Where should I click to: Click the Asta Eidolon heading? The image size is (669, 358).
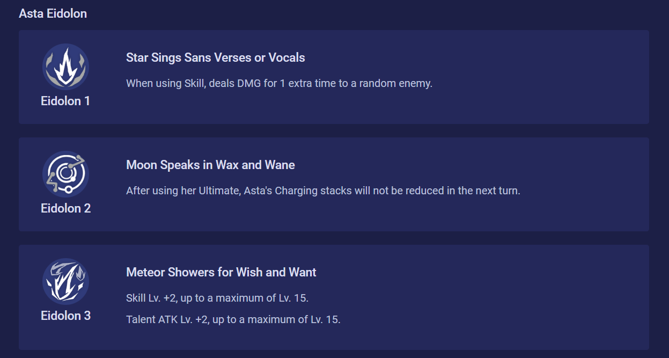(x=53, y=13)
